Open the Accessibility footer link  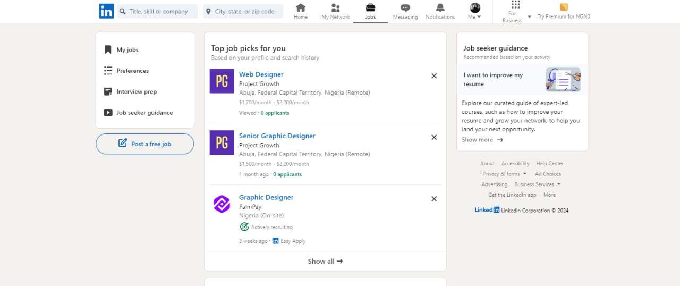click(x=515, y=163)
